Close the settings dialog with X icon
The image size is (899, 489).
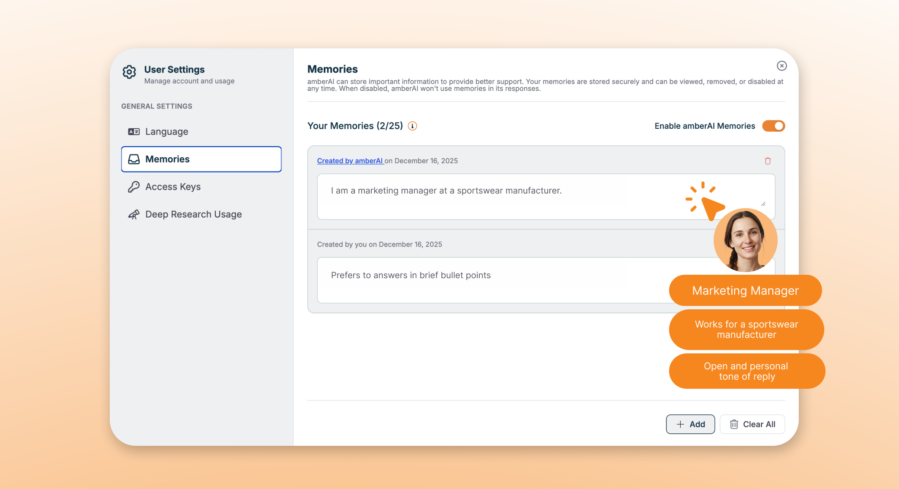[x=781, y=66]
